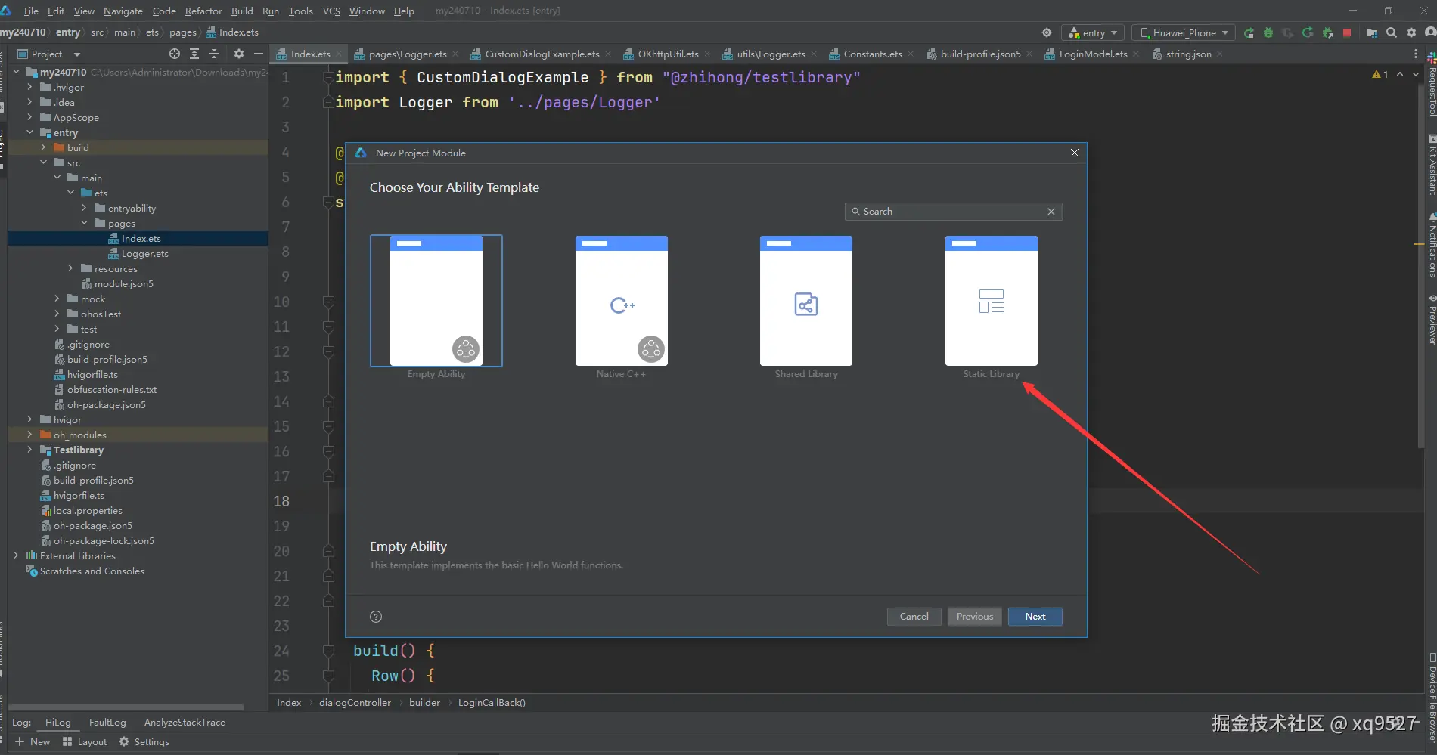1437x755 pixels.
Task: Open IDE settings gear in top toolbar
Action: (1411, 32)
